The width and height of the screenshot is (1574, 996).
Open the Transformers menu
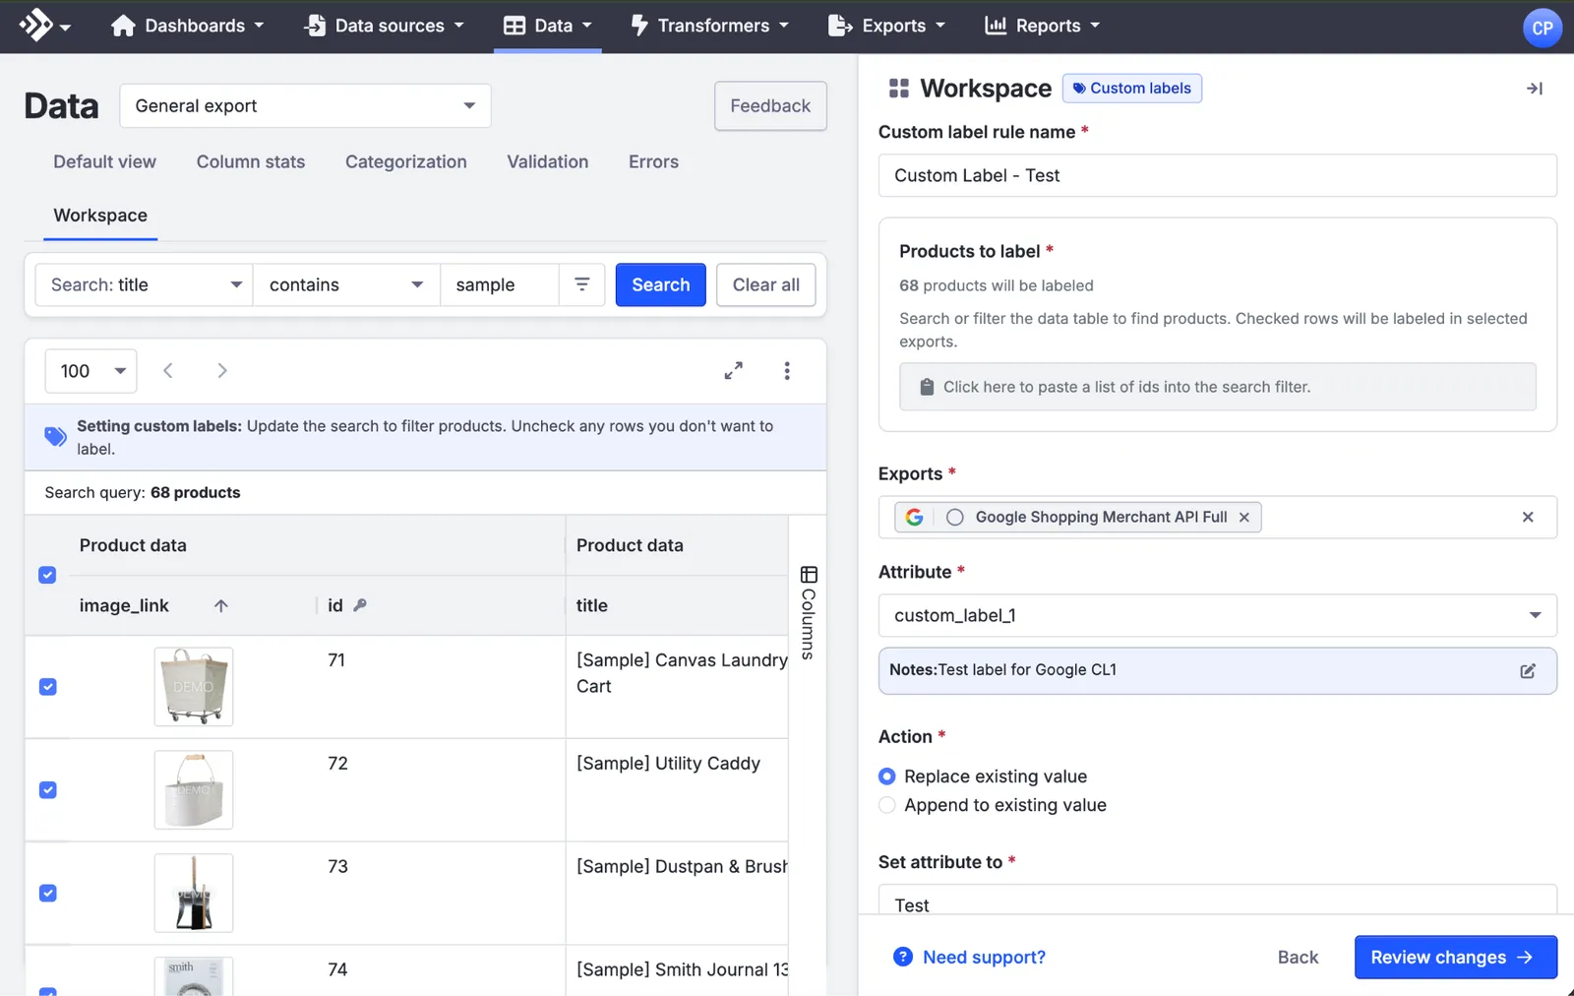point(709,26)
